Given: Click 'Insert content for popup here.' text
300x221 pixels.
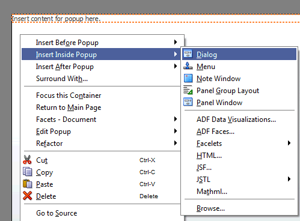Looking at the screenshot, I should click(56, 19).
